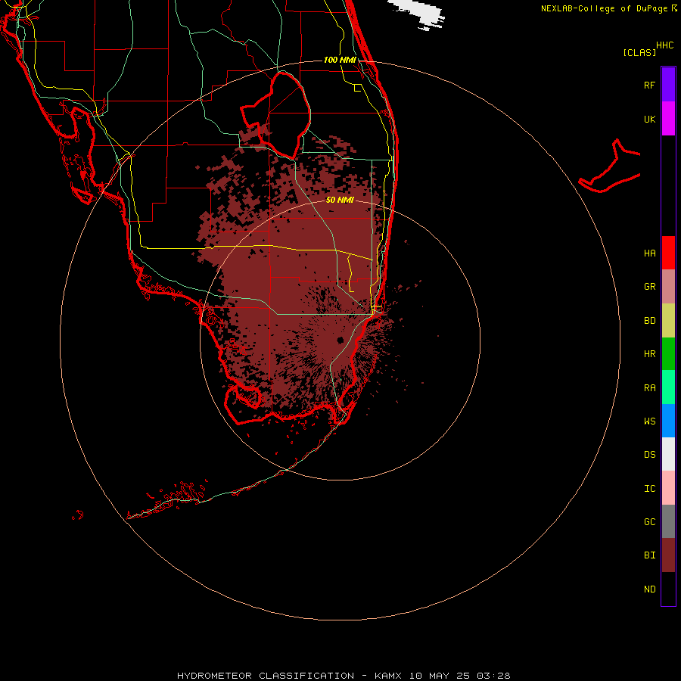
Task: Click the 'WS' legend label
Action: tap(649, 421)
